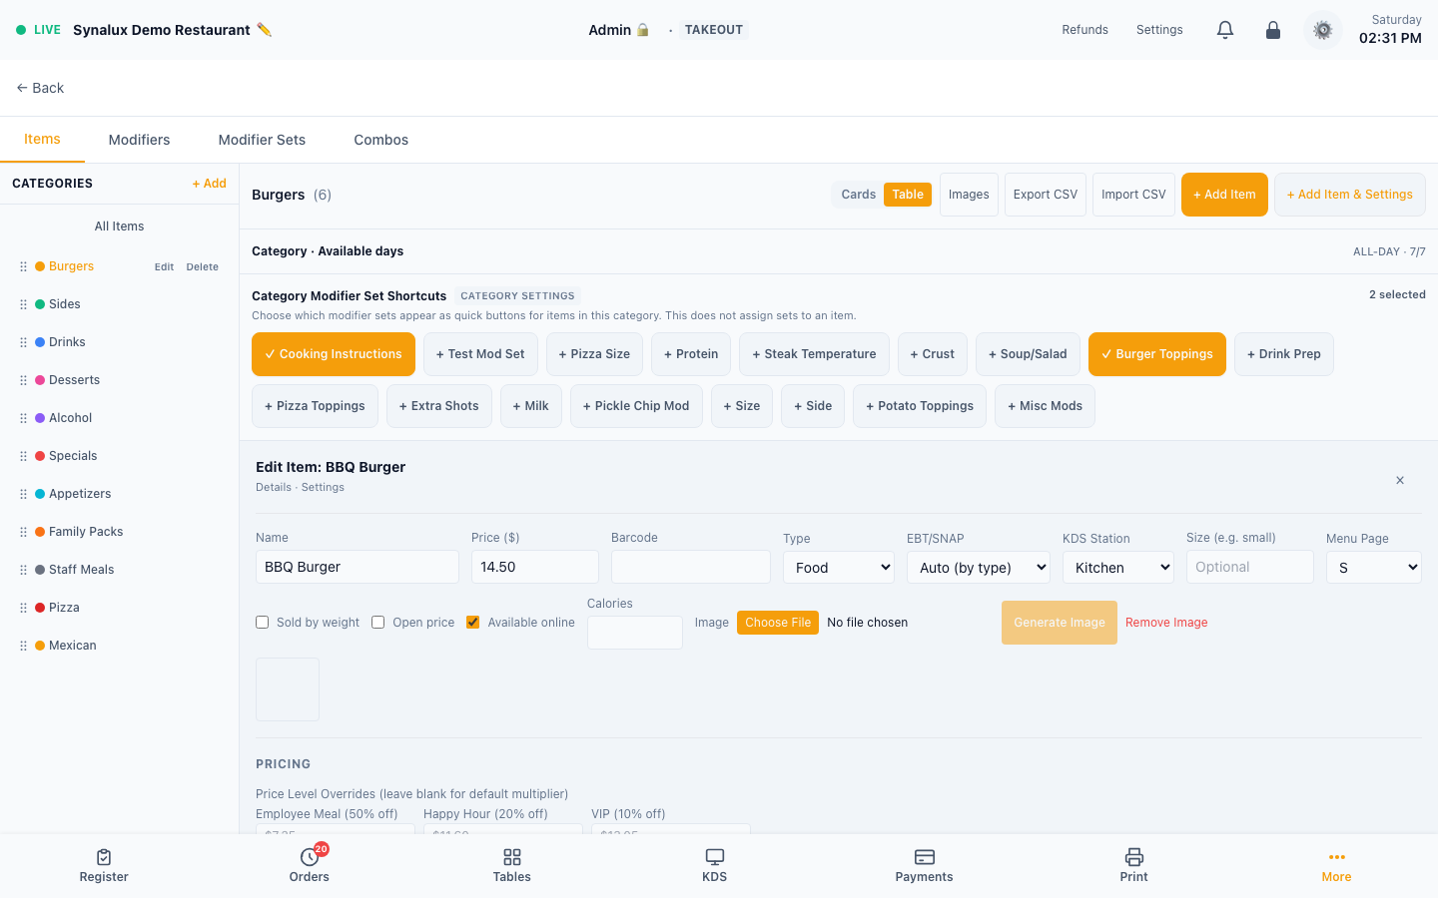Select the Items tab
1438x898 pixels.
point(42,140)
